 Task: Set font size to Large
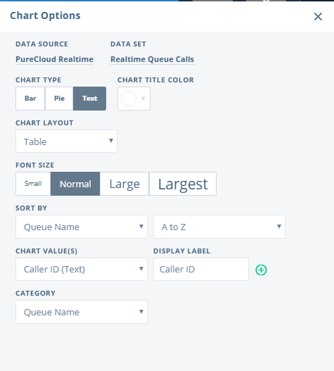pos(124,184)
